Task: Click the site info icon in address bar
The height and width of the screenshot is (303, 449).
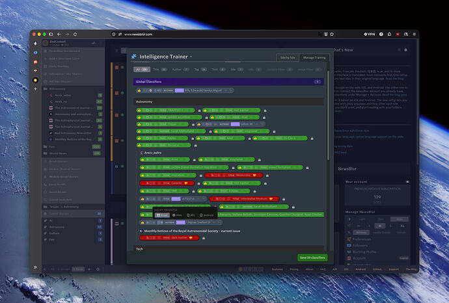Action: tap(114, 34)
